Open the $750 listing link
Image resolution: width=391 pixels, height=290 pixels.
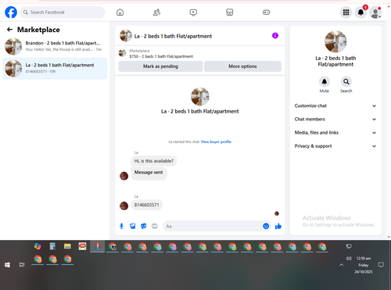pyautogui.click(x=161, y=56)
